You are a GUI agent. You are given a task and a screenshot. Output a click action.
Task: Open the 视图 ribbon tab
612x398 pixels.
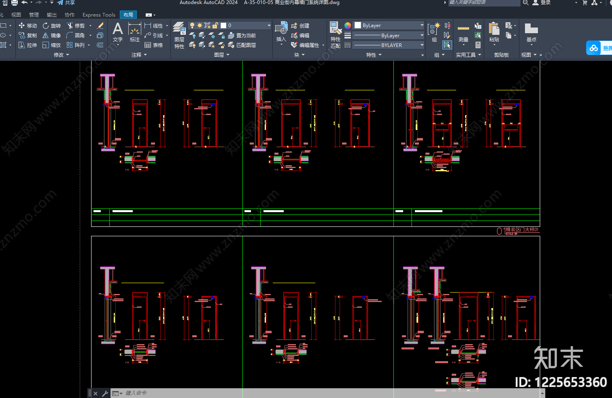pyautogui.click(x=16, y=15)
